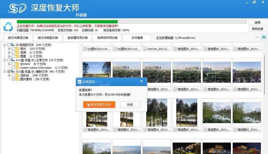Click the 关闭 button in dialog

130,104
